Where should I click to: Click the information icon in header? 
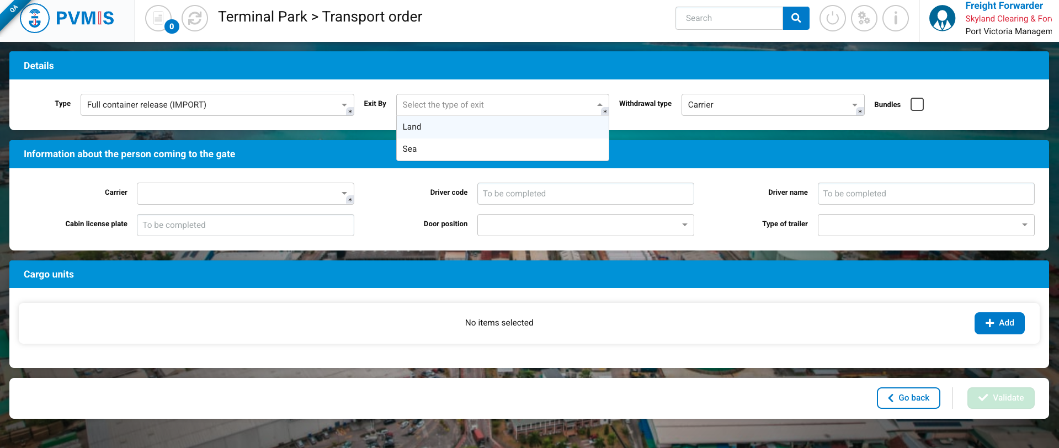[895, 18]
